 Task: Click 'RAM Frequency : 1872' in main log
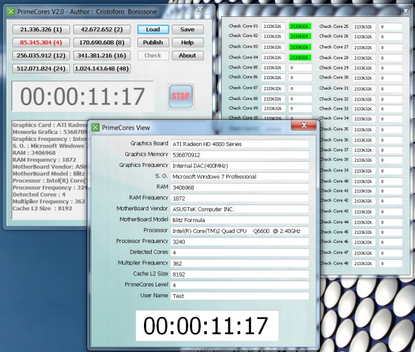pos(44,160)
